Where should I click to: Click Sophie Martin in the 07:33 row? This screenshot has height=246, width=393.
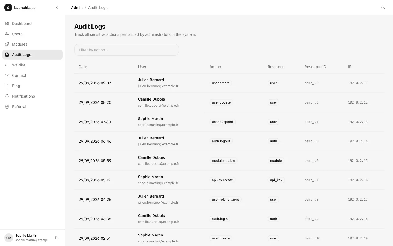(150, 119)
